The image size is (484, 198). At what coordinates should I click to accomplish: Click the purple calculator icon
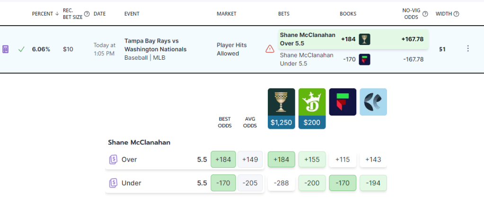6,49
